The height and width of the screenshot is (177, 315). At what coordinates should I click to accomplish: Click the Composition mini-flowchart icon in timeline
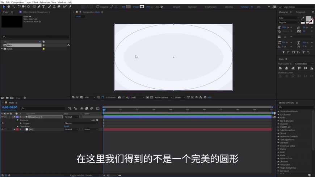click(x=69, y=108)
